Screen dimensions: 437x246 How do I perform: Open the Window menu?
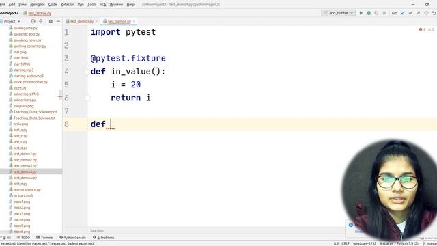click(116, 5)
